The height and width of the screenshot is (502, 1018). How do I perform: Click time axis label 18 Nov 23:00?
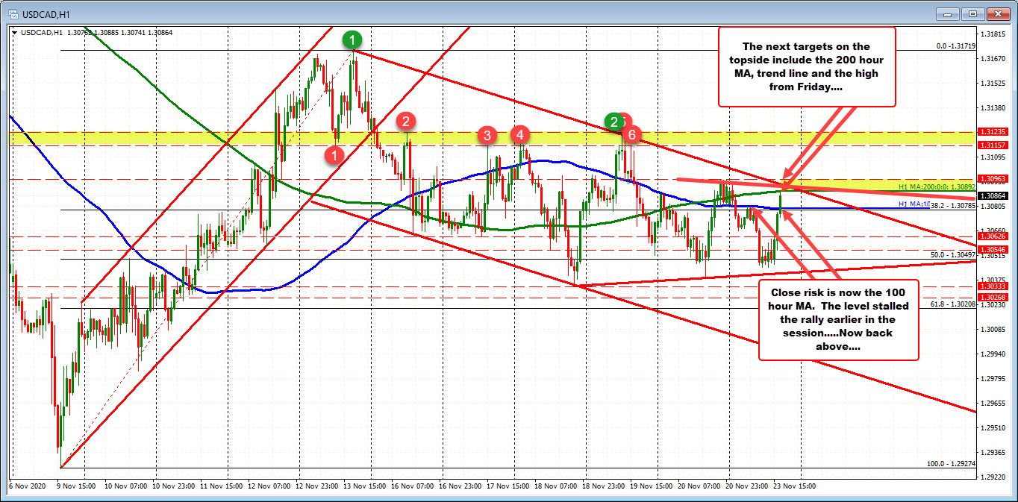[x=605, y=485]
